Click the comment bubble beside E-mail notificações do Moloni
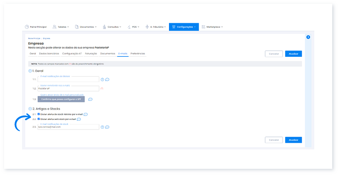The width and height of the screenshot is (338, 175). pos(107,79)
